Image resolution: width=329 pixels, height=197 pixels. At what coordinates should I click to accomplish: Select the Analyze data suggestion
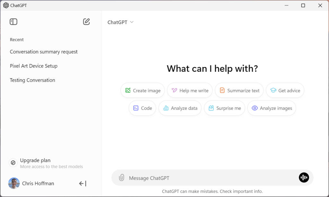click(x=180, y=108)
